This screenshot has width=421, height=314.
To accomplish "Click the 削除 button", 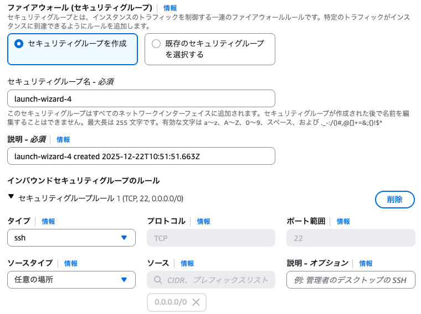I will (x=394, y=199).
